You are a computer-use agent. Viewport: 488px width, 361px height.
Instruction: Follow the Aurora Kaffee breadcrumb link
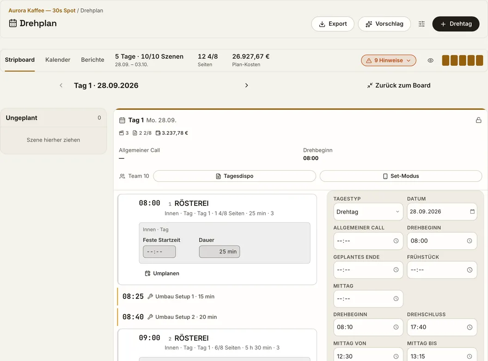tap(42, 11)
